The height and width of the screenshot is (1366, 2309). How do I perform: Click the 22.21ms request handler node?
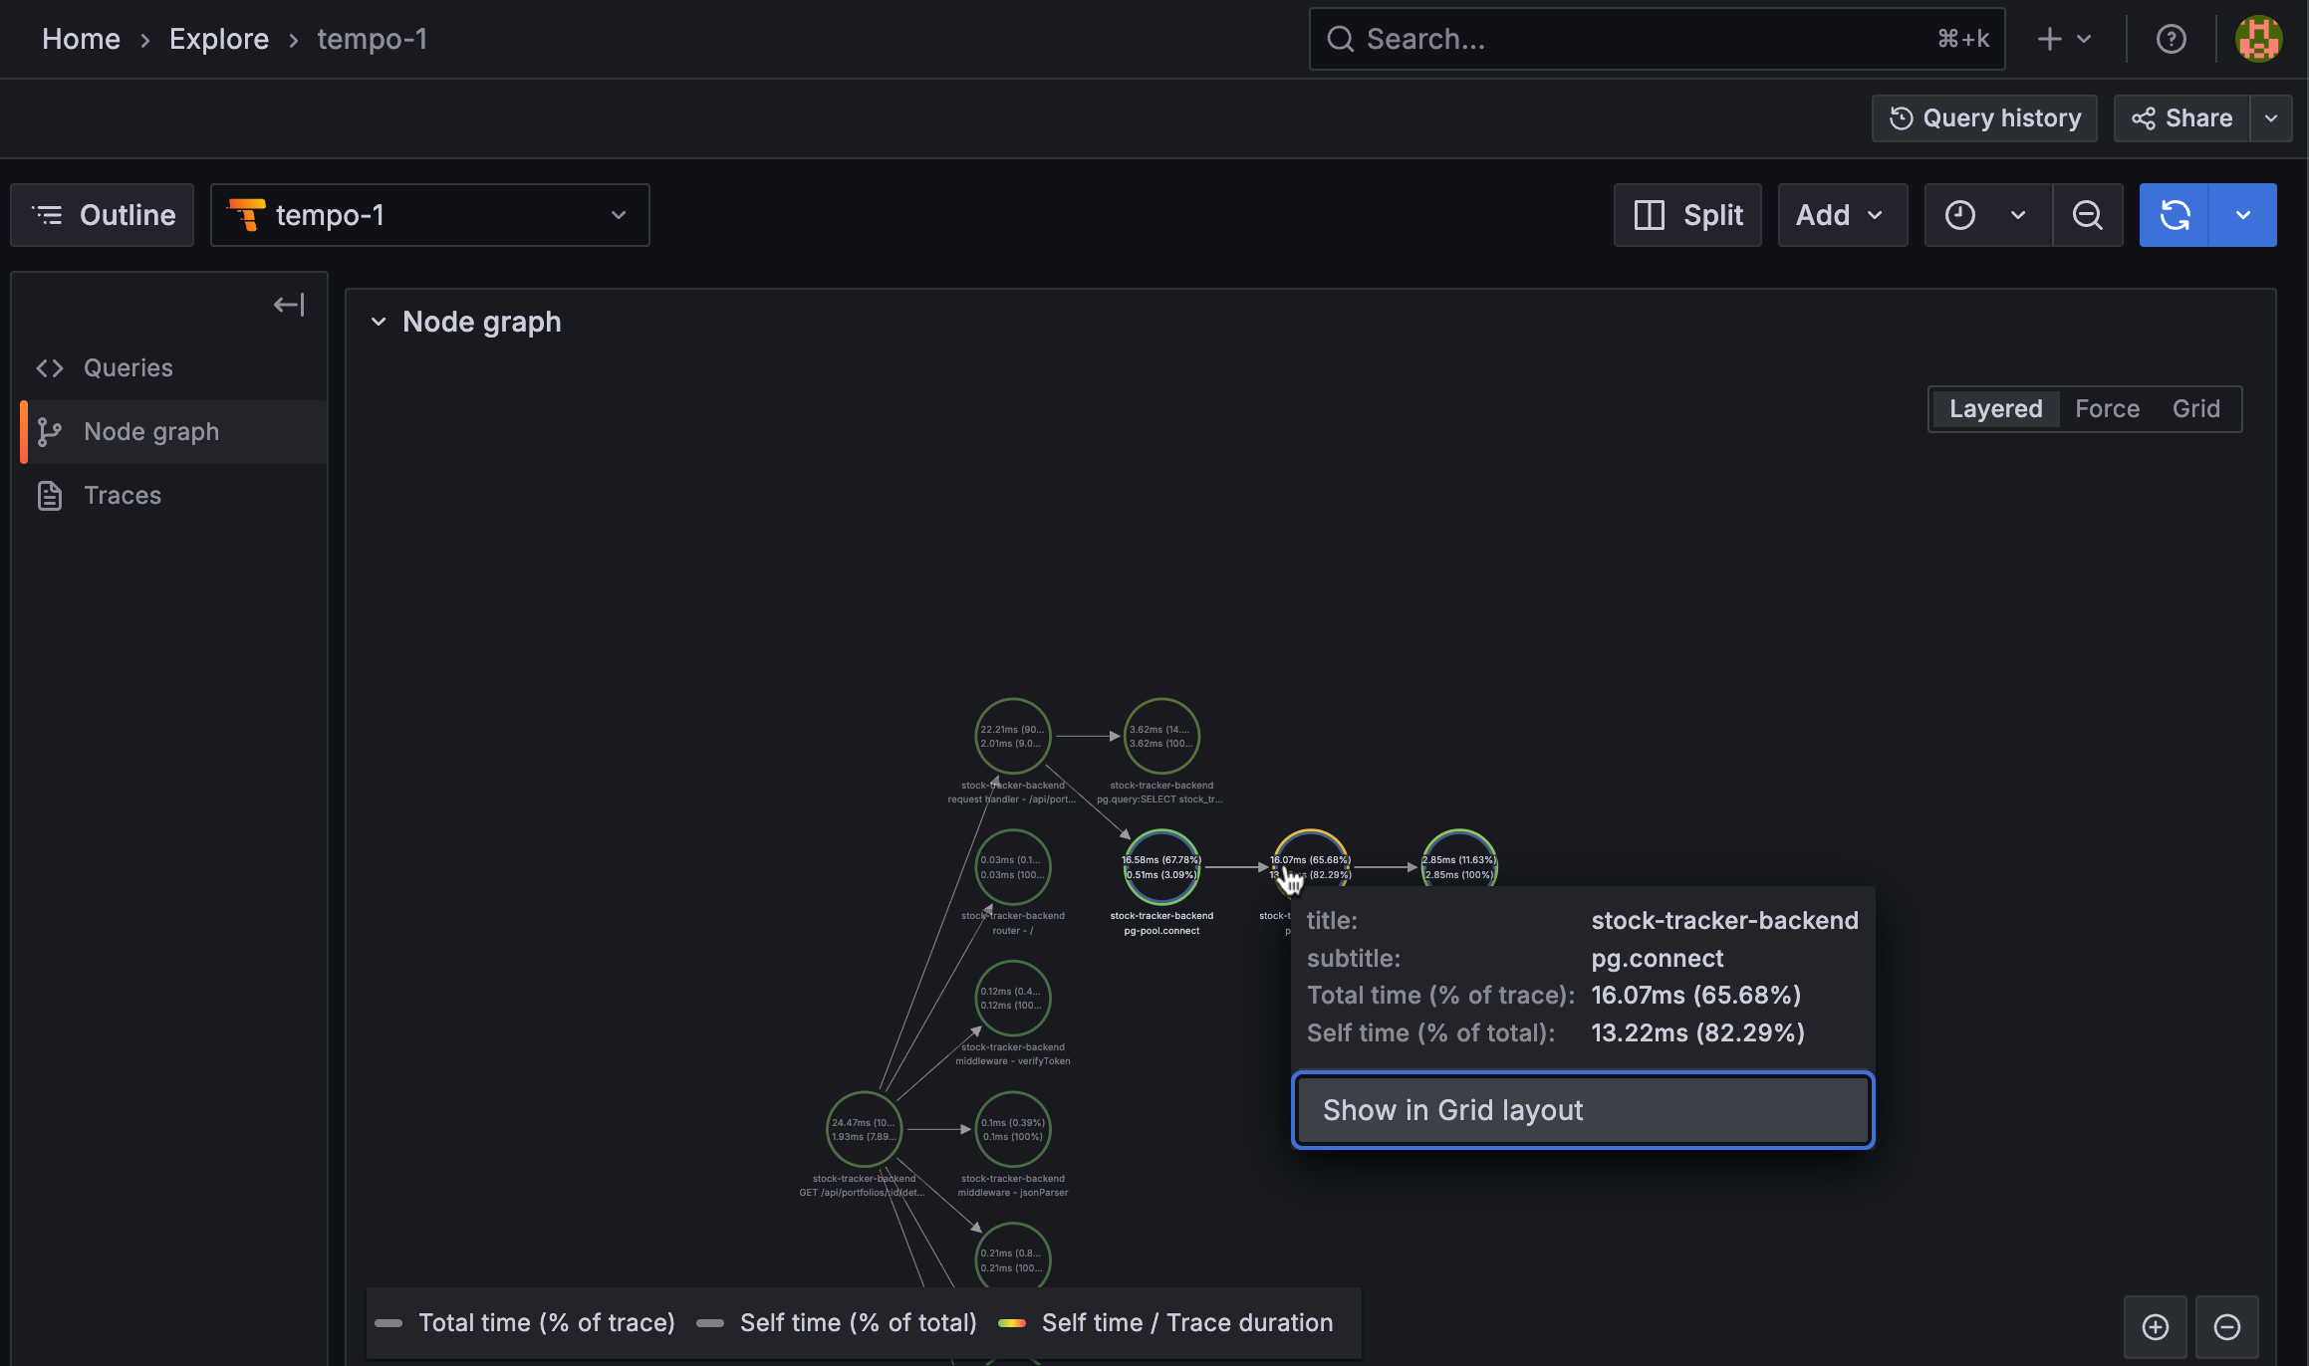click(x=1012, y=737)
